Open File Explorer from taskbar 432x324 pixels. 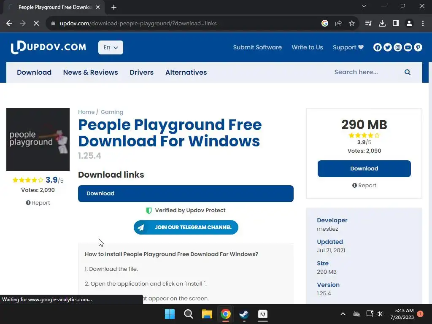[207, 314]
